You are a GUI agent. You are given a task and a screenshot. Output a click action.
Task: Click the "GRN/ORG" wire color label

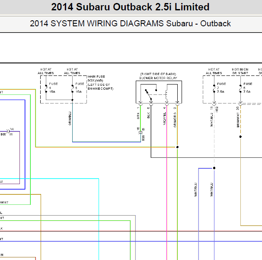tap(175, 120)
